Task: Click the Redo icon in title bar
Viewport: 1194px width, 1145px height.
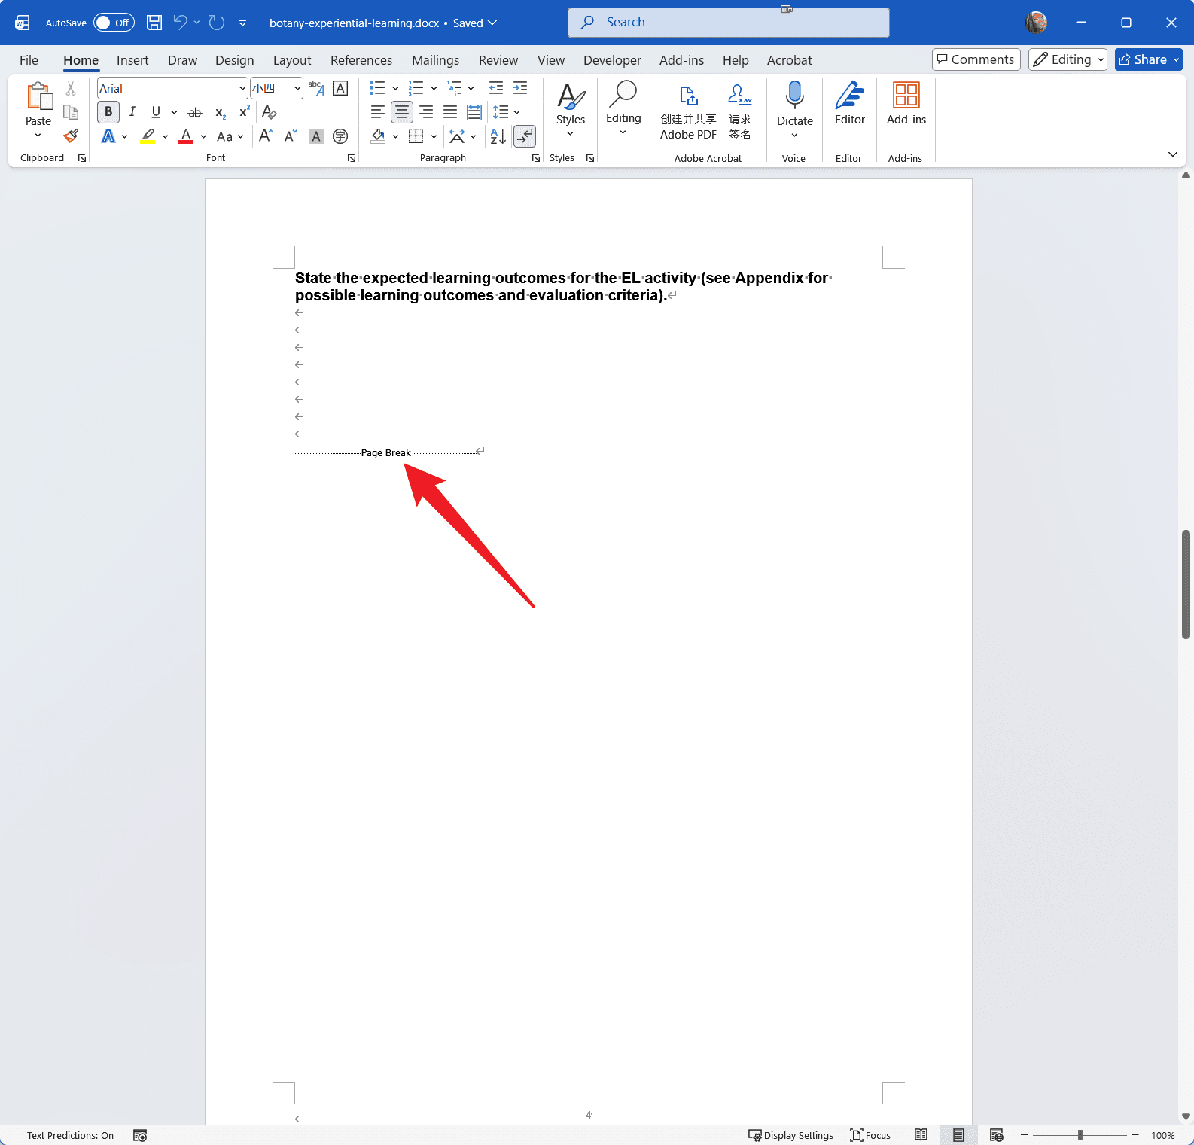Action: point(217,23)
